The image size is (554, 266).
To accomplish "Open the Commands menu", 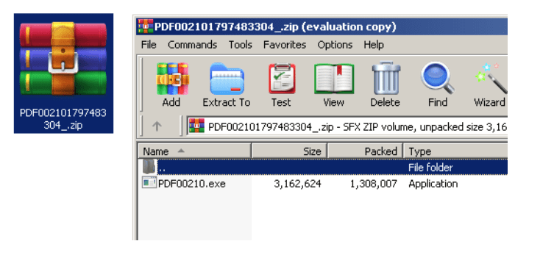I will [192, 45].
